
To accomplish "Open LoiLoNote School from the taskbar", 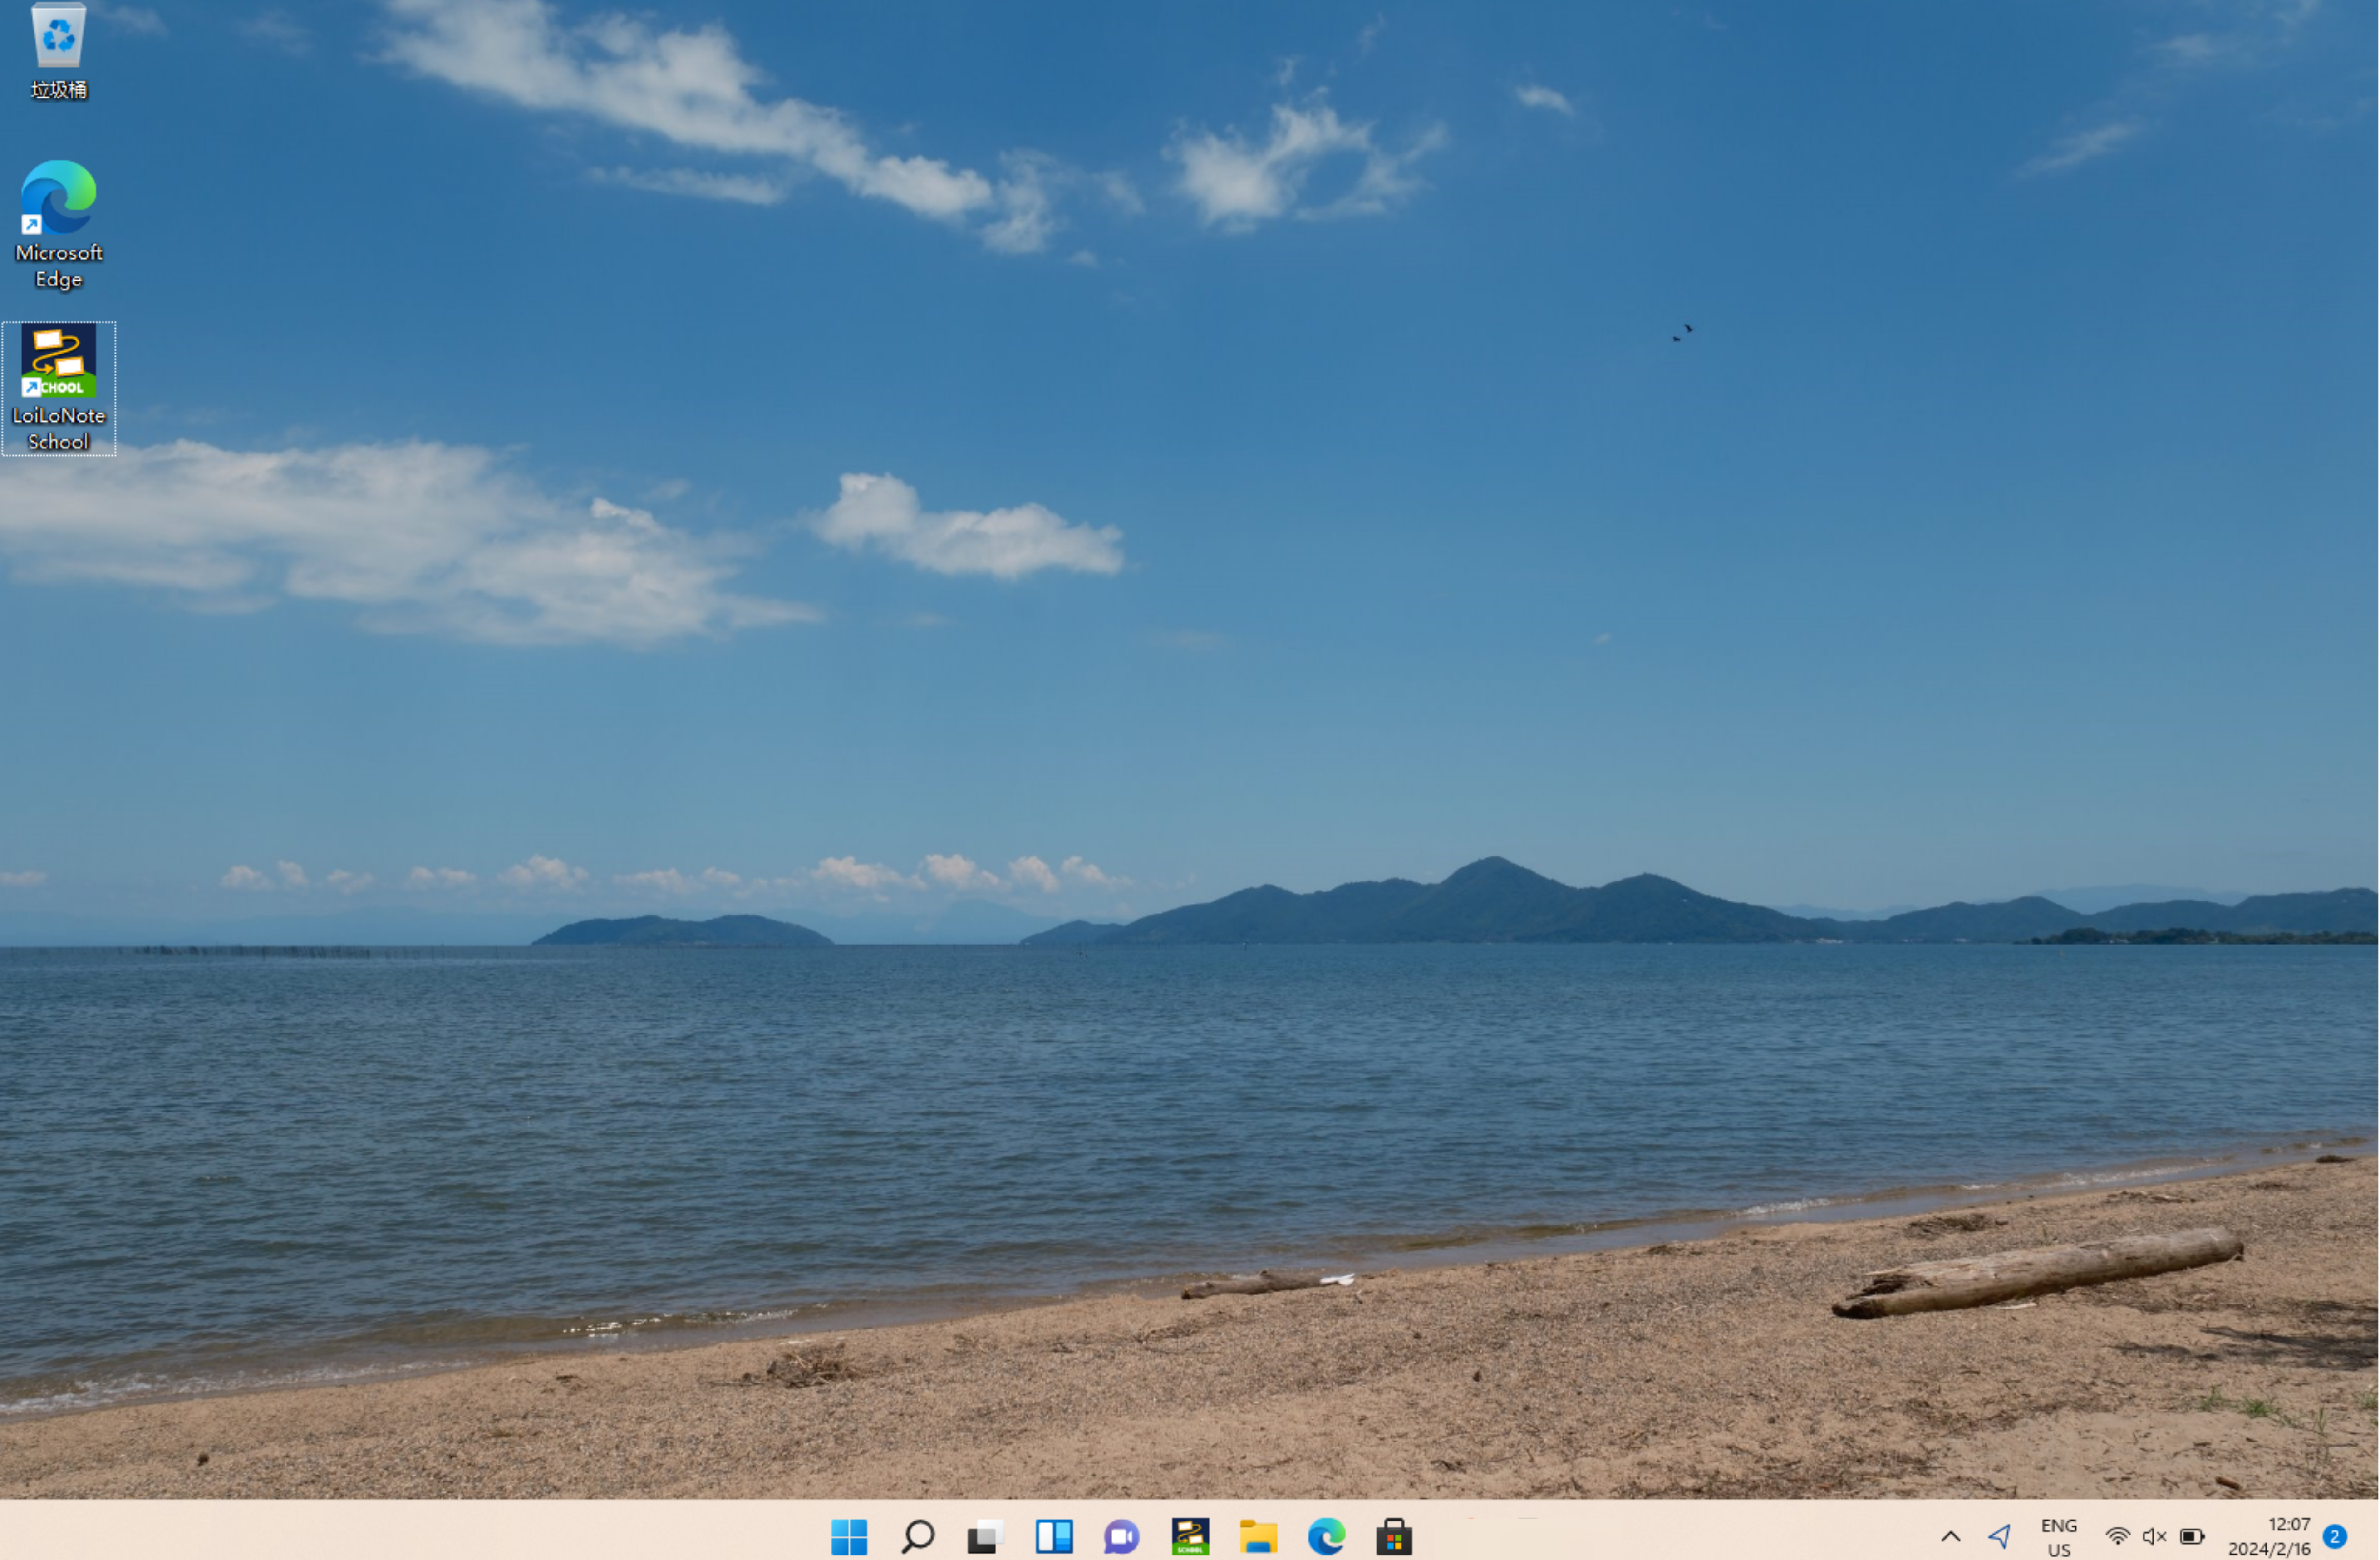I will pos(1190,1536).
